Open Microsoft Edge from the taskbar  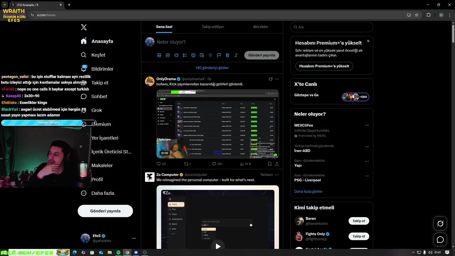coord(75,252)
